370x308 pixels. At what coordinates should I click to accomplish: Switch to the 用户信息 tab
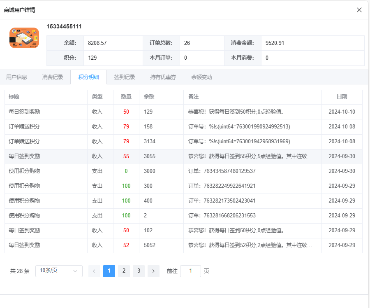point(17,77)
